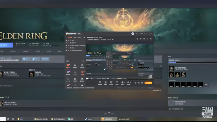Add screen capture source from bottom toolbar
Screen dimensions: 217x122
point(100,83)
